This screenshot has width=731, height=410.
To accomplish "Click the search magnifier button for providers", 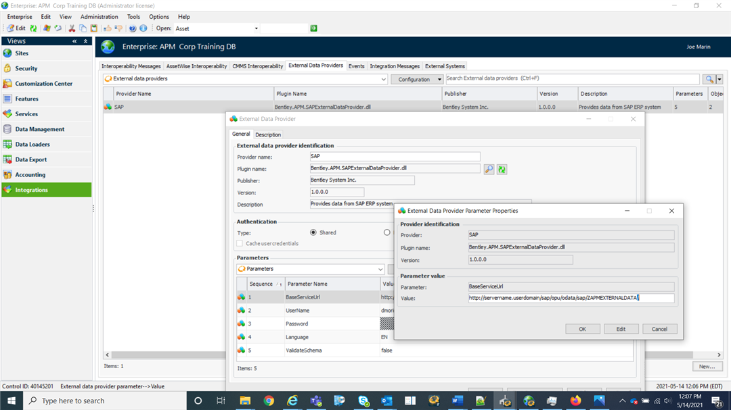I will pos(709,79).
